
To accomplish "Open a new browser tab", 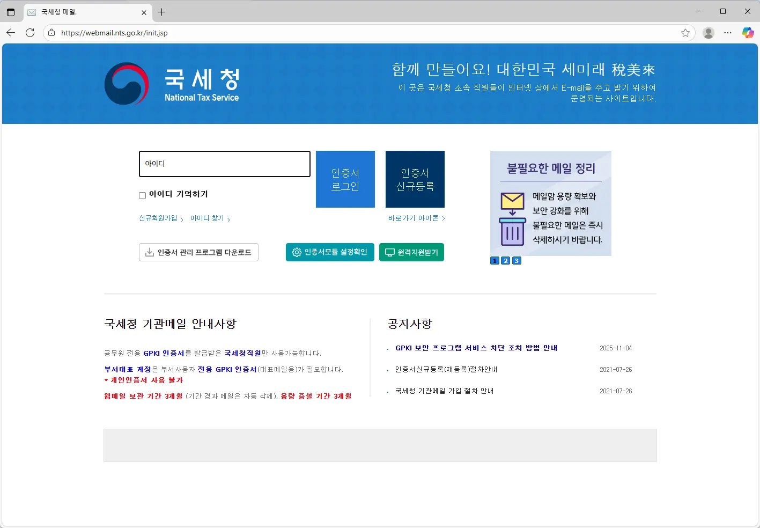I will point(161,12).
